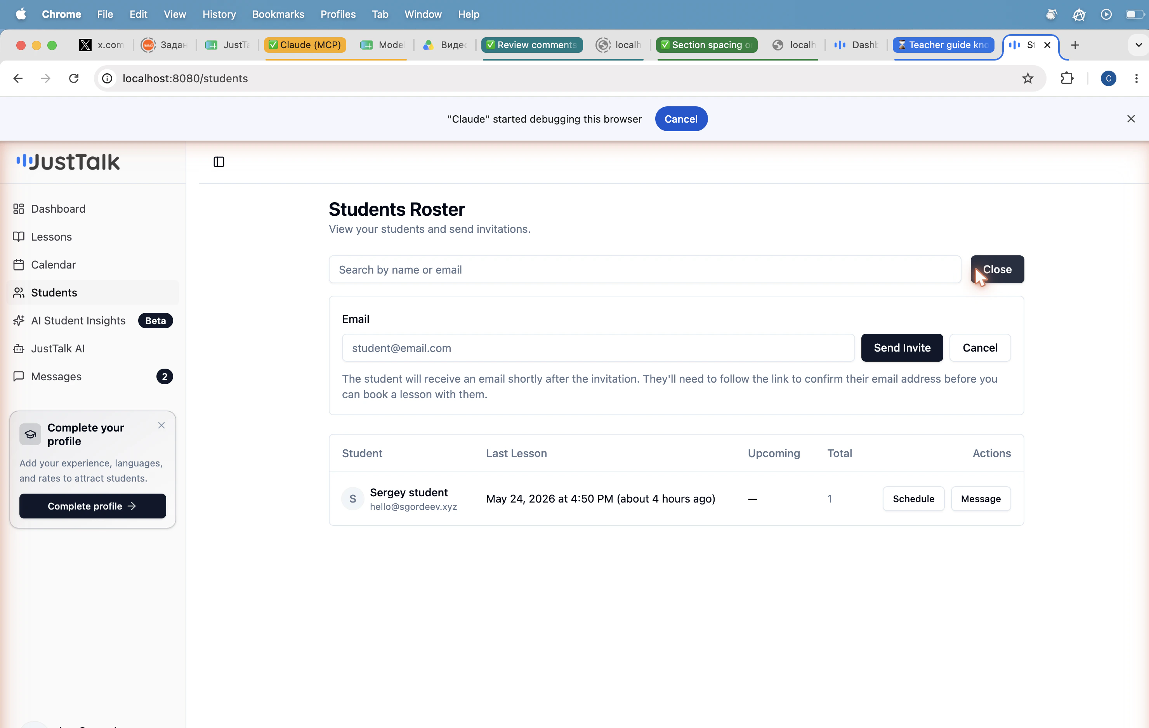Go back to the previous page
This screenshot has height=728, width=1149.
[x=18, y=78]
